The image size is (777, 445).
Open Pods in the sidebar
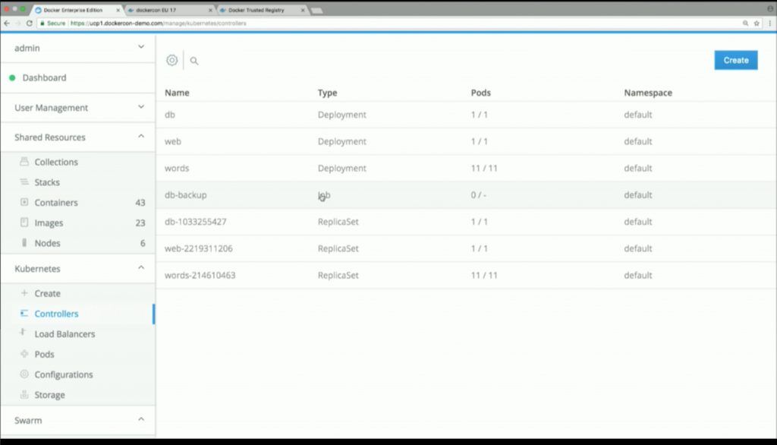pyautogui.click(x=44, y=354)
